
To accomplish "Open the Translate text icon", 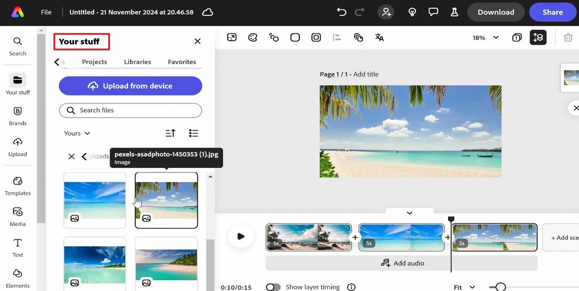I will tap(379, 37).
